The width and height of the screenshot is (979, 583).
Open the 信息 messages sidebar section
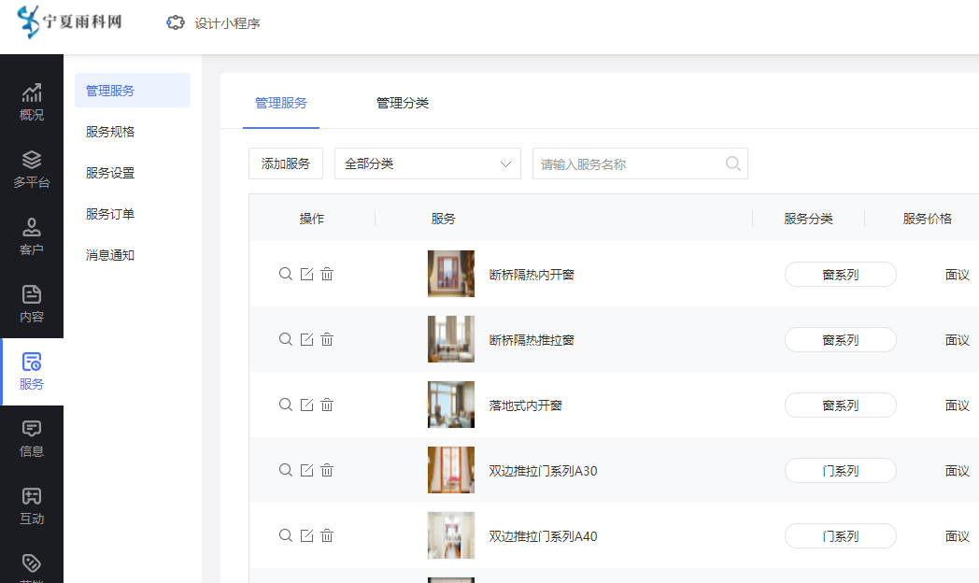tap(31, 439)
